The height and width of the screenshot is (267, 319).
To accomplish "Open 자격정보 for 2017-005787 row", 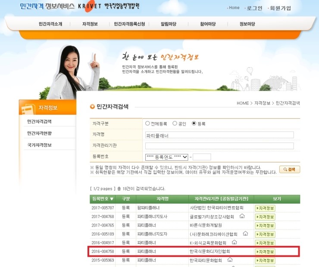I will point(265,208).
